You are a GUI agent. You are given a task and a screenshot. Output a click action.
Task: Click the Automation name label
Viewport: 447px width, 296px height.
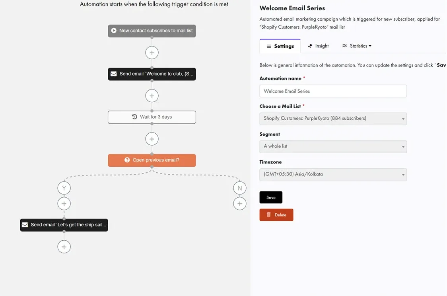280,78
